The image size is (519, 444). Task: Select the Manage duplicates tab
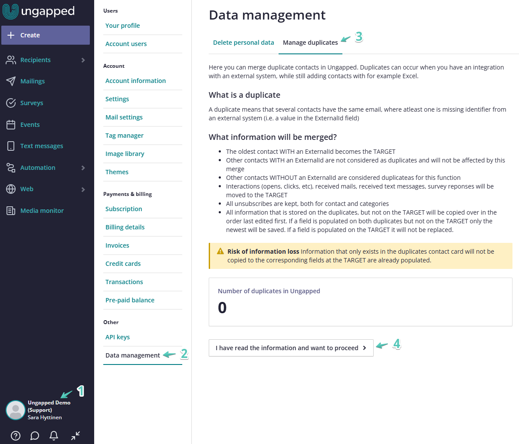(x=310, y=43)
